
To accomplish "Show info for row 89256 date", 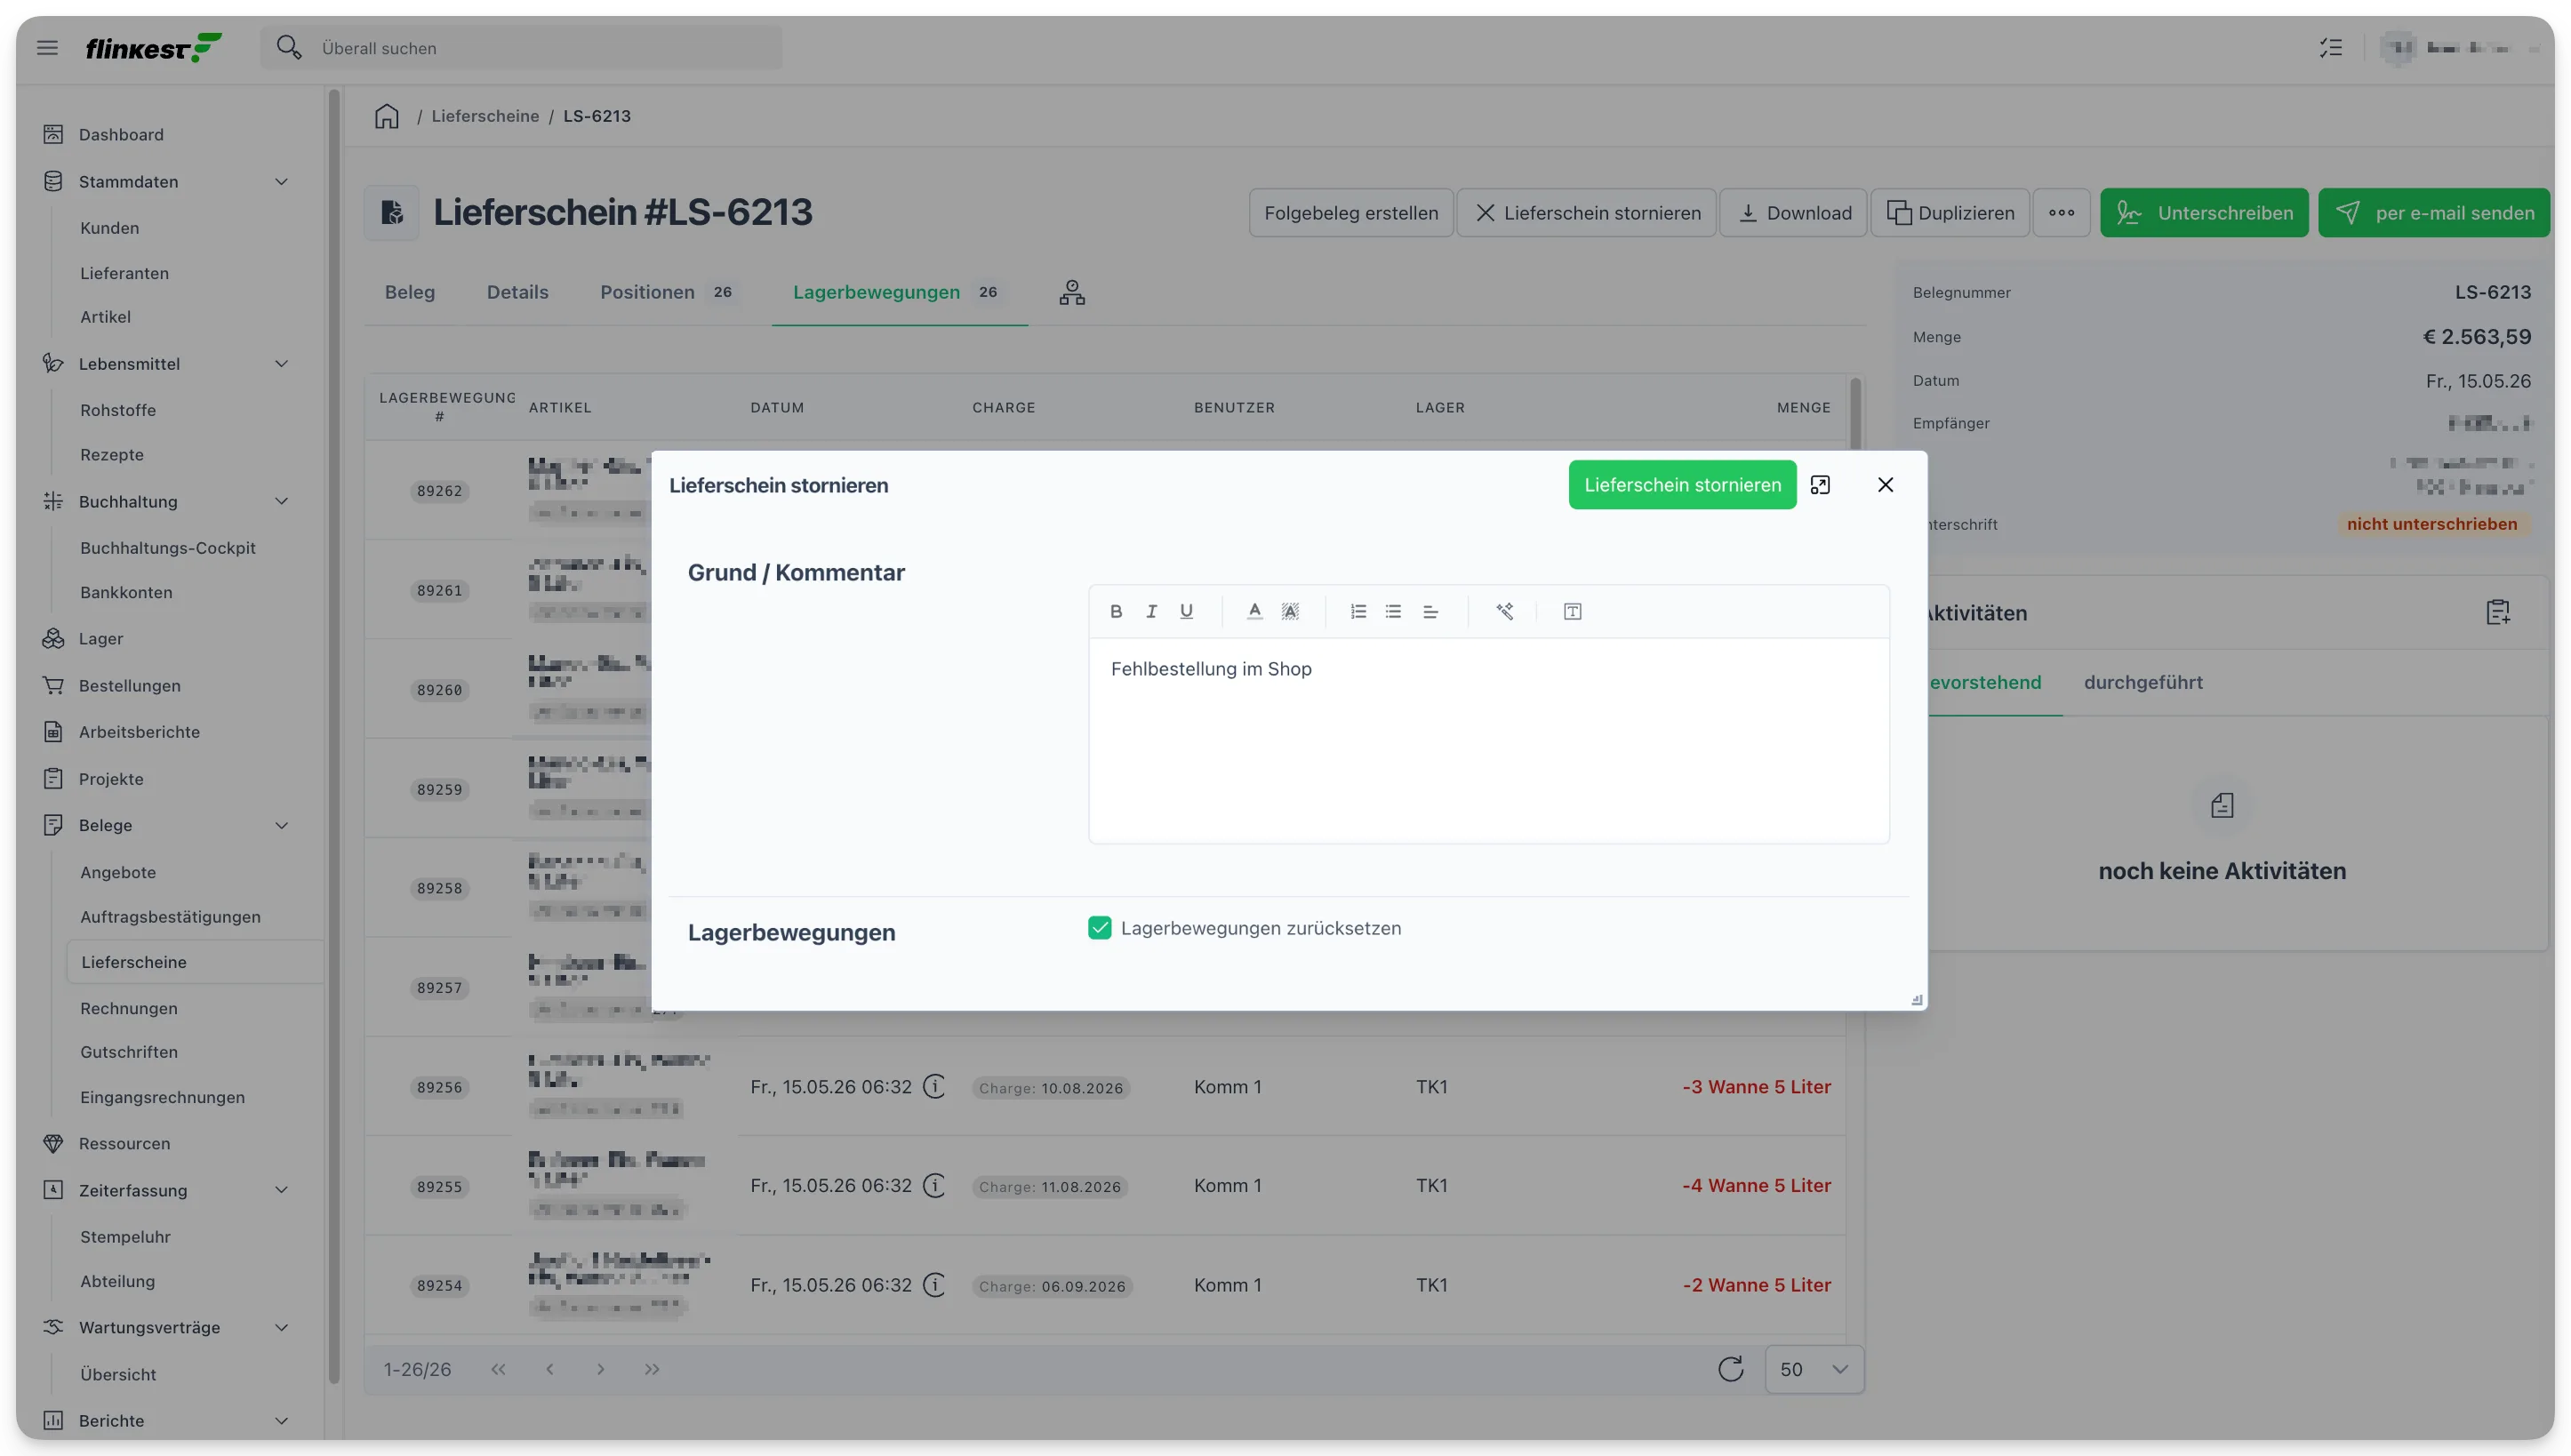I will pyautogui.click(x=933, y=1086).
